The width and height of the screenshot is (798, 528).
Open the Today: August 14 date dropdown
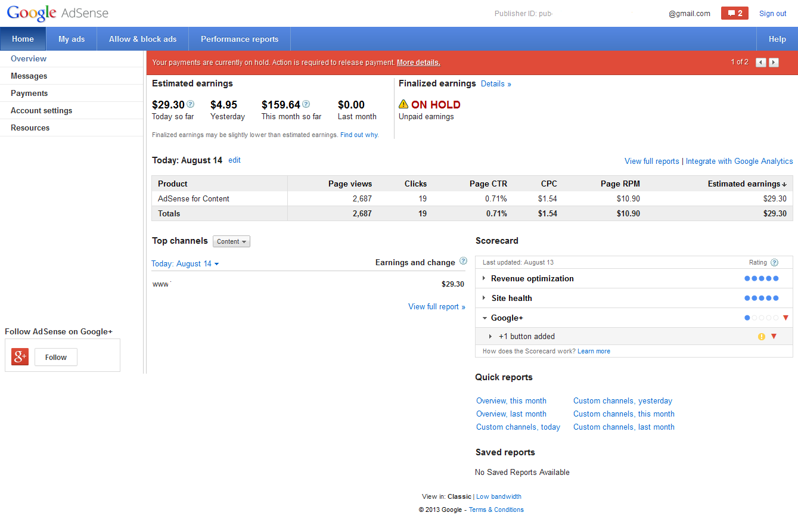[185, 263]
